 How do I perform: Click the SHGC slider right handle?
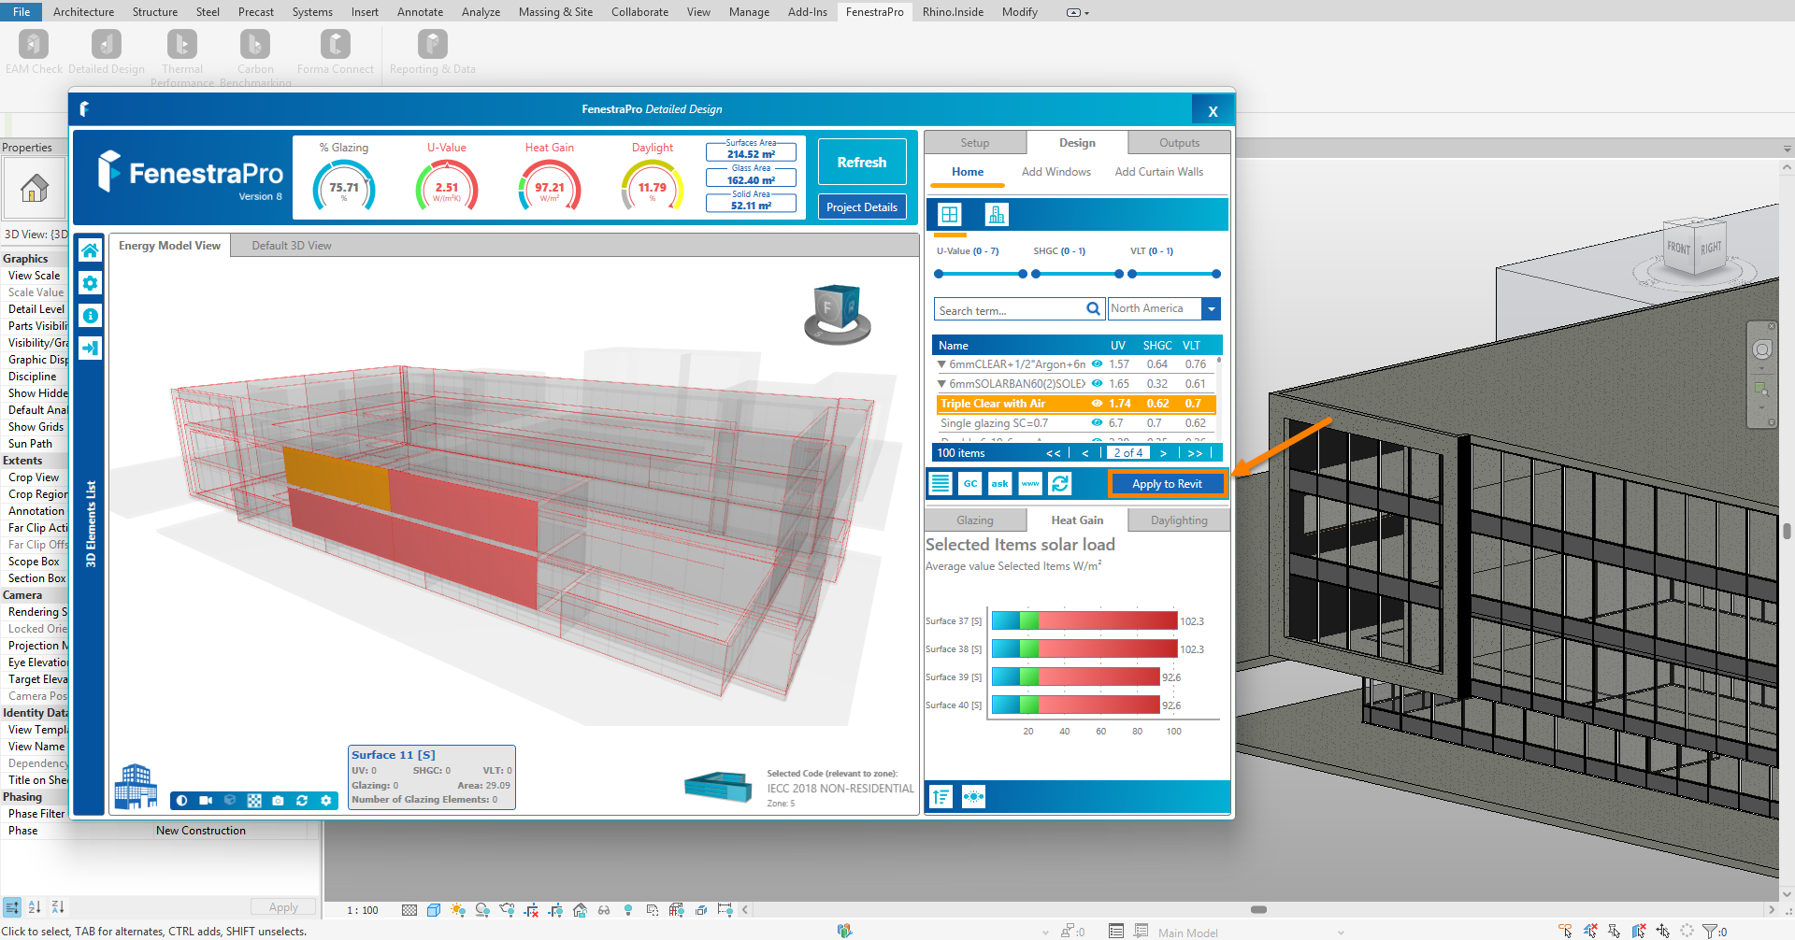coord(1119,274)
